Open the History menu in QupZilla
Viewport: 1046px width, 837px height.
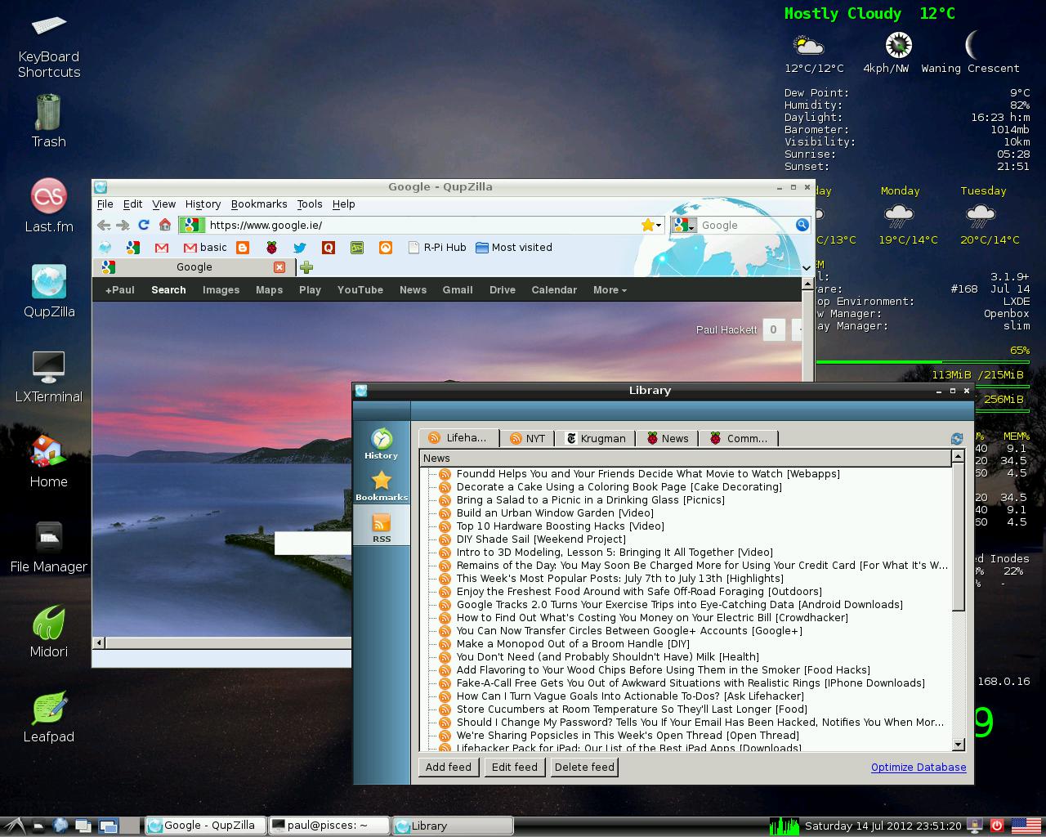pos(203,204)
